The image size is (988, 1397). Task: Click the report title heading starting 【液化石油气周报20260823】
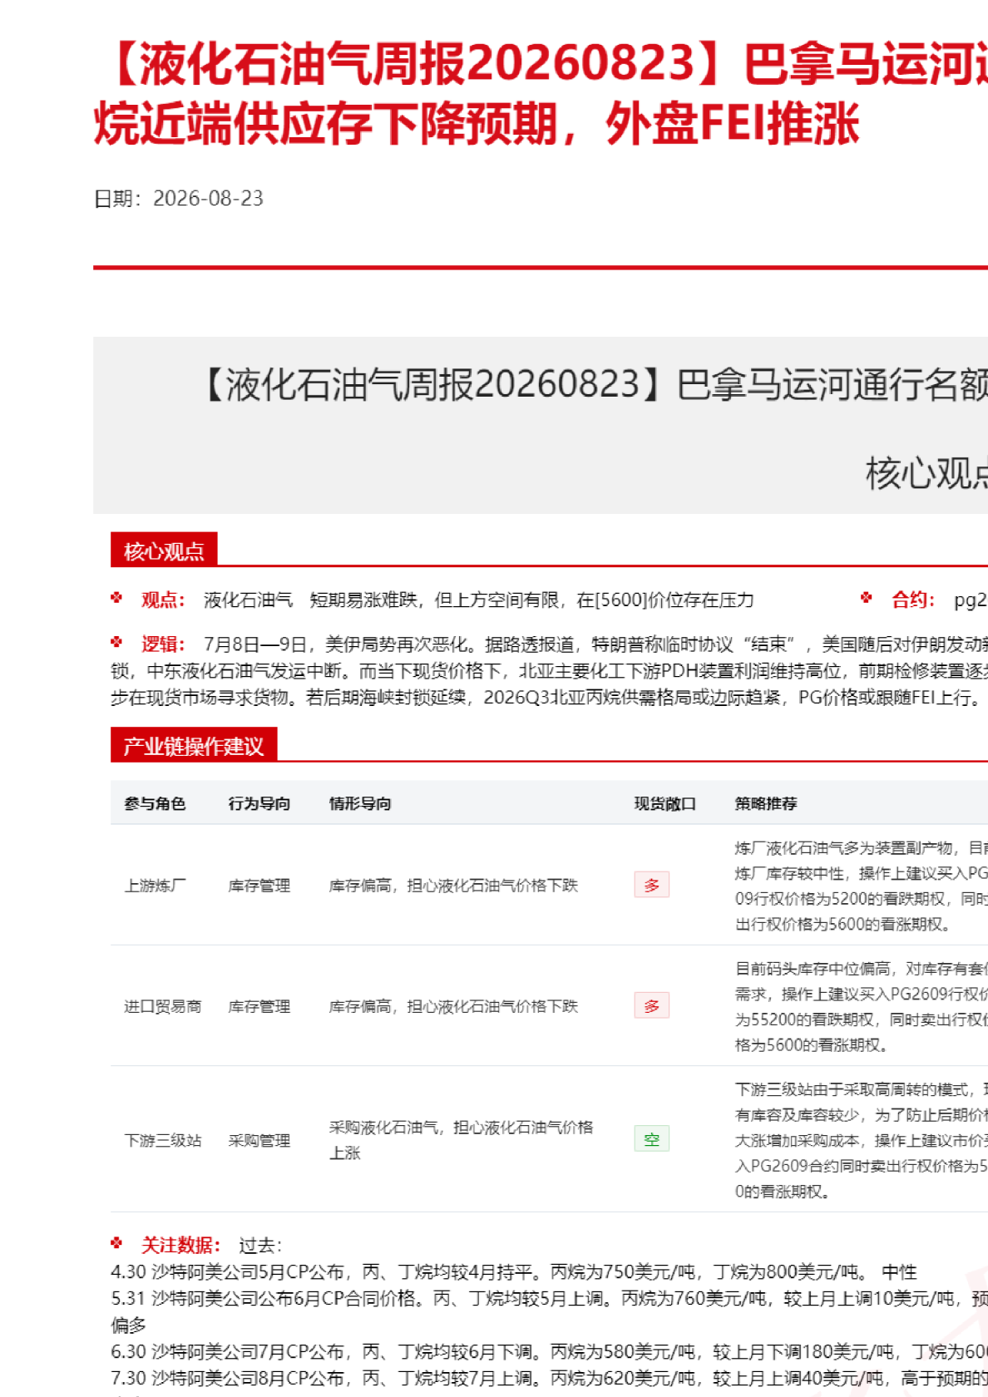pyautogui.click(x=541, y=95)
